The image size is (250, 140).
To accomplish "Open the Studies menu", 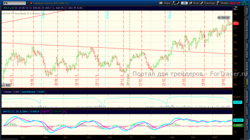I will click(x=223, y=3).
